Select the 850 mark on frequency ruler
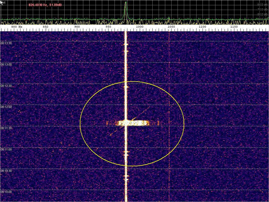The image size is (269, 202). coord(45,27)
